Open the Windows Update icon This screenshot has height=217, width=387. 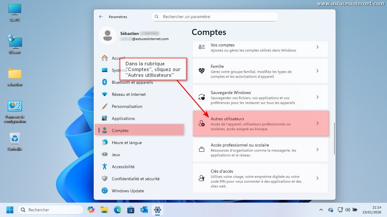point(105,191)
